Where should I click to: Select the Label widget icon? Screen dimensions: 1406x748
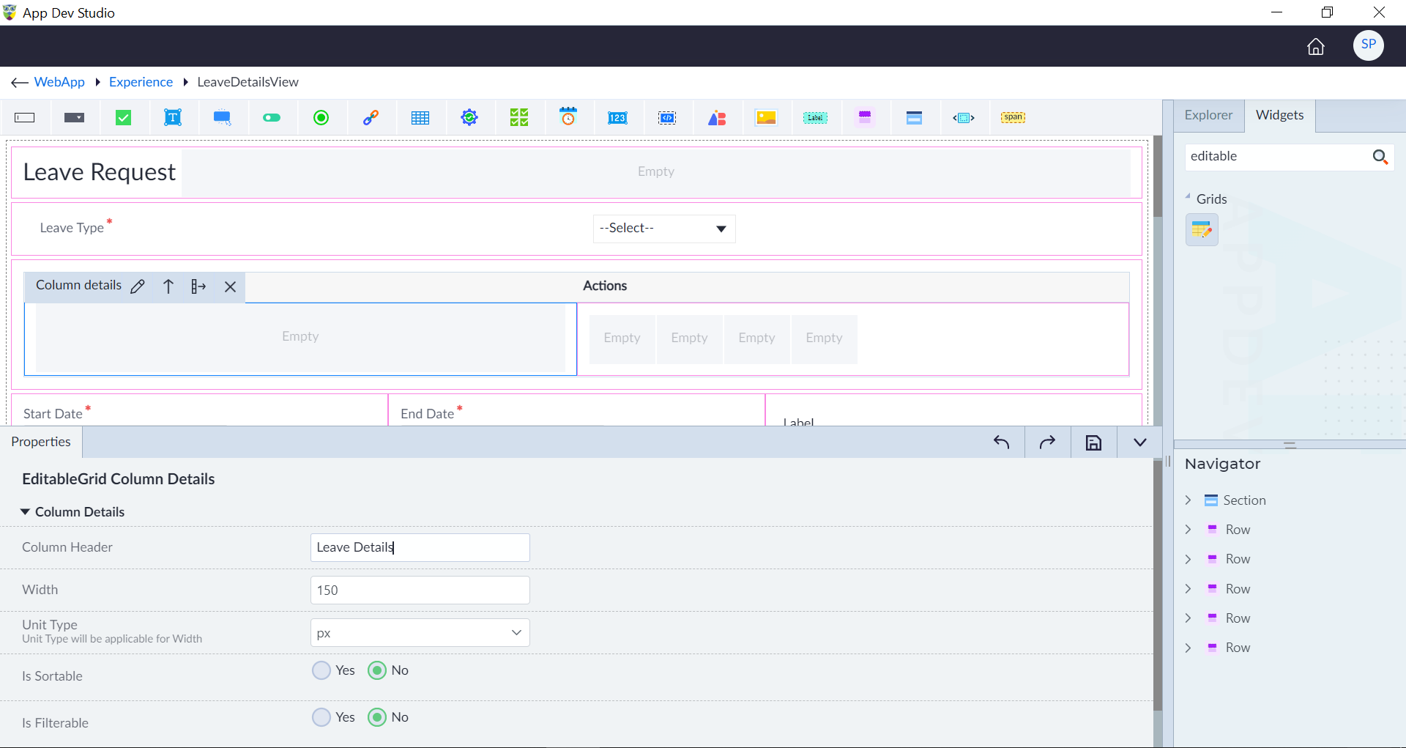click(x=815, y=118)
